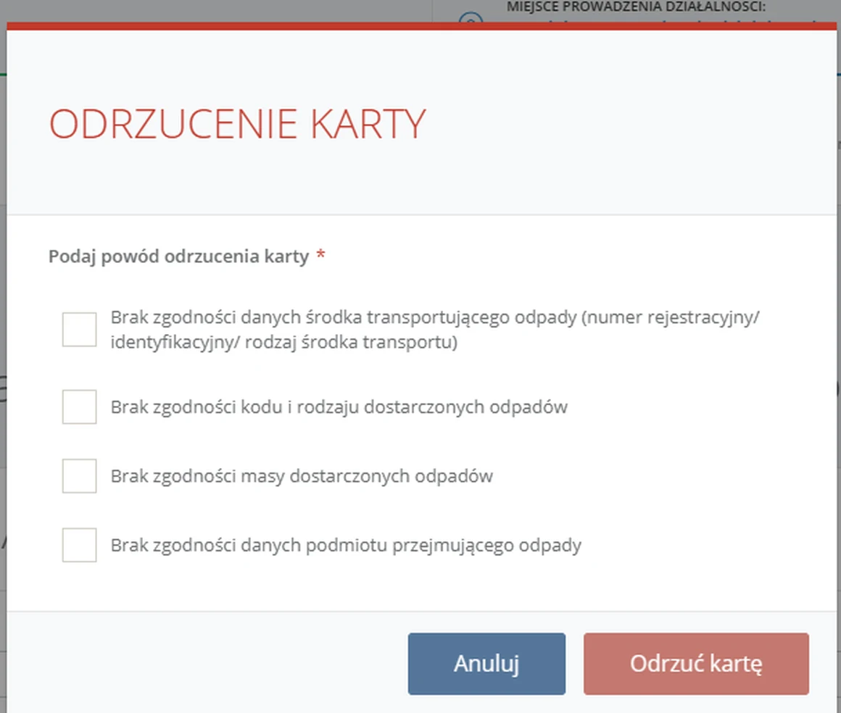Select 'Brak zgodności danych podmiotu przejmującego' checkbox
The image size is (841, 713).
point(79,545)
